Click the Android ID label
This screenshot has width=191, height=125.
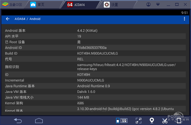pyautogui.click(x=13, y=48)
